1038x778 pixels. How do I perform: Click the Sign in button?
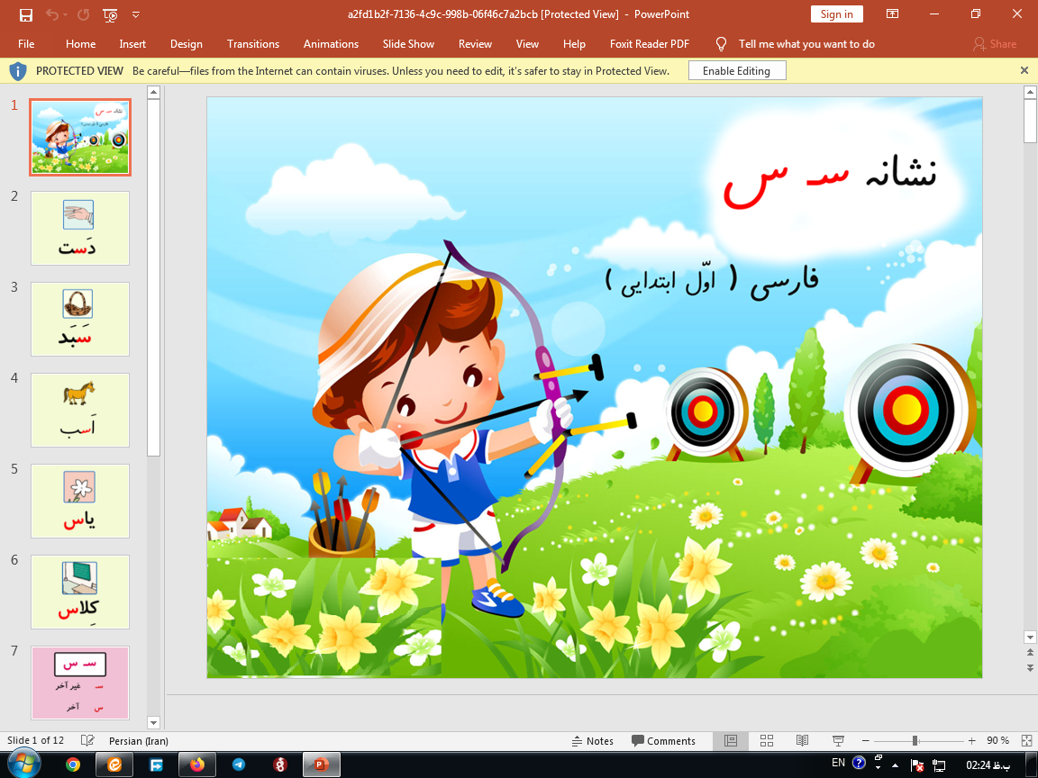[x=836, y=14]
